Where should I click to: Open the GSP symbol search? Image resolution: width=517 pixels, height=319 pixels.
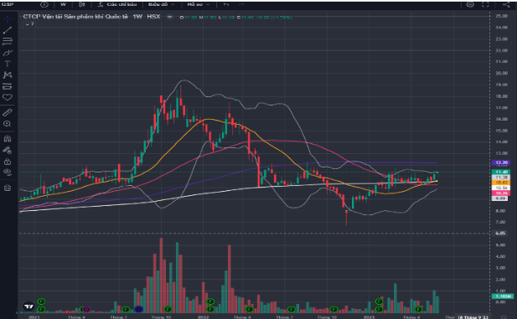point(8,4)
